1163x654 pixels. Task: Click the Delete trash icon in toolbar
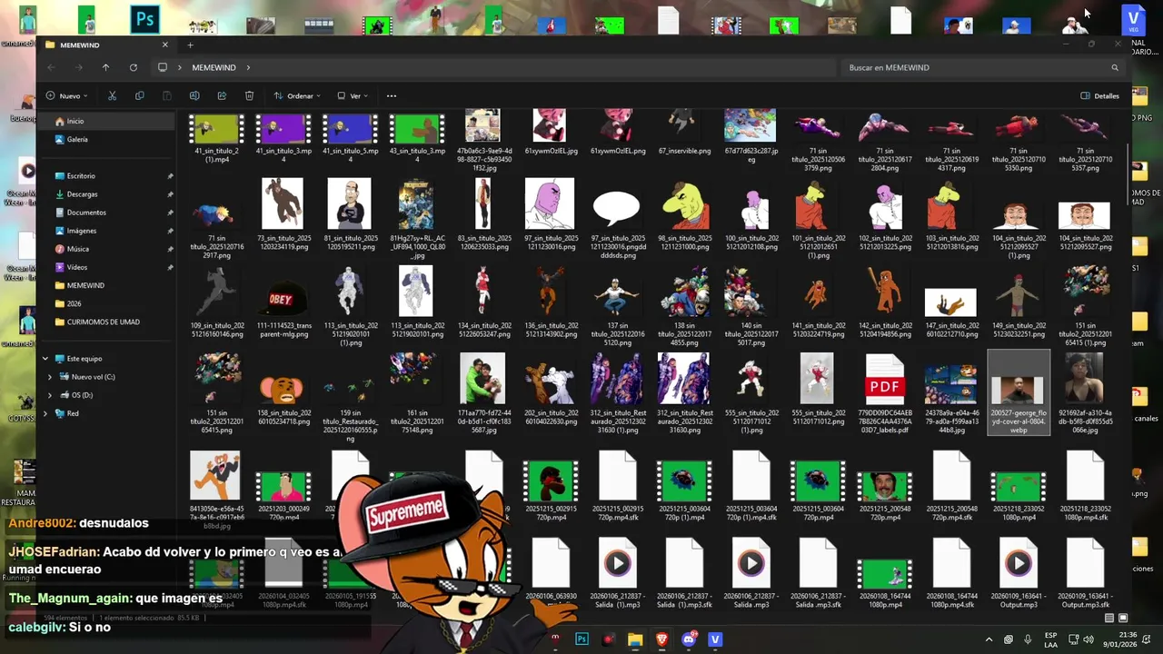pos(249,95)
